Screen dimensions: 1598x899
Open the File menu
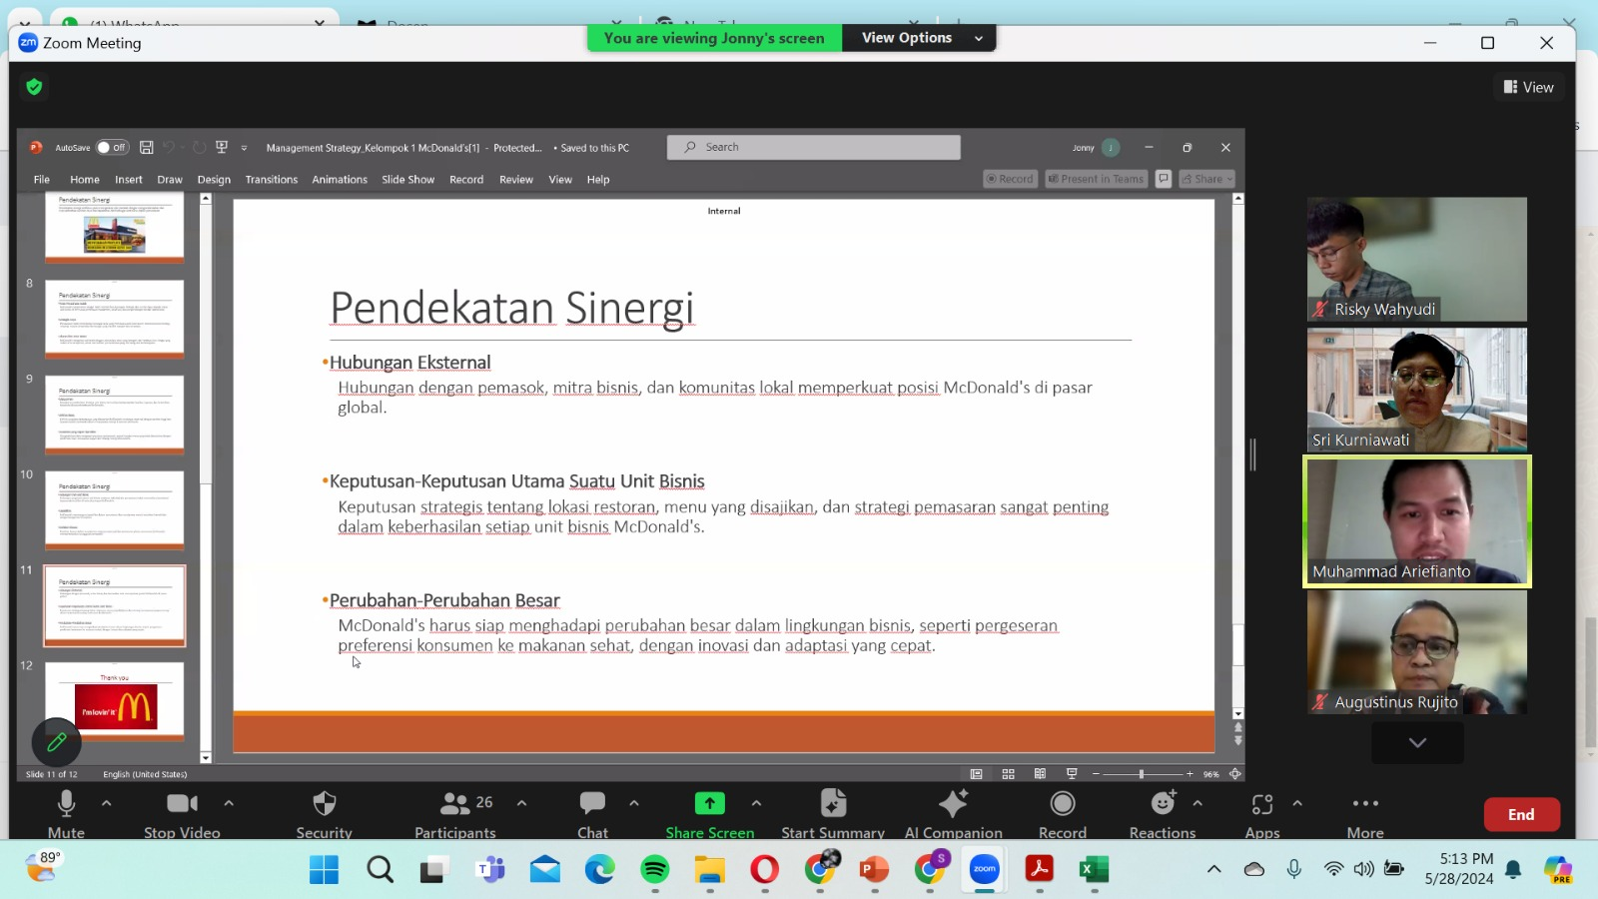tap(42, 180)
